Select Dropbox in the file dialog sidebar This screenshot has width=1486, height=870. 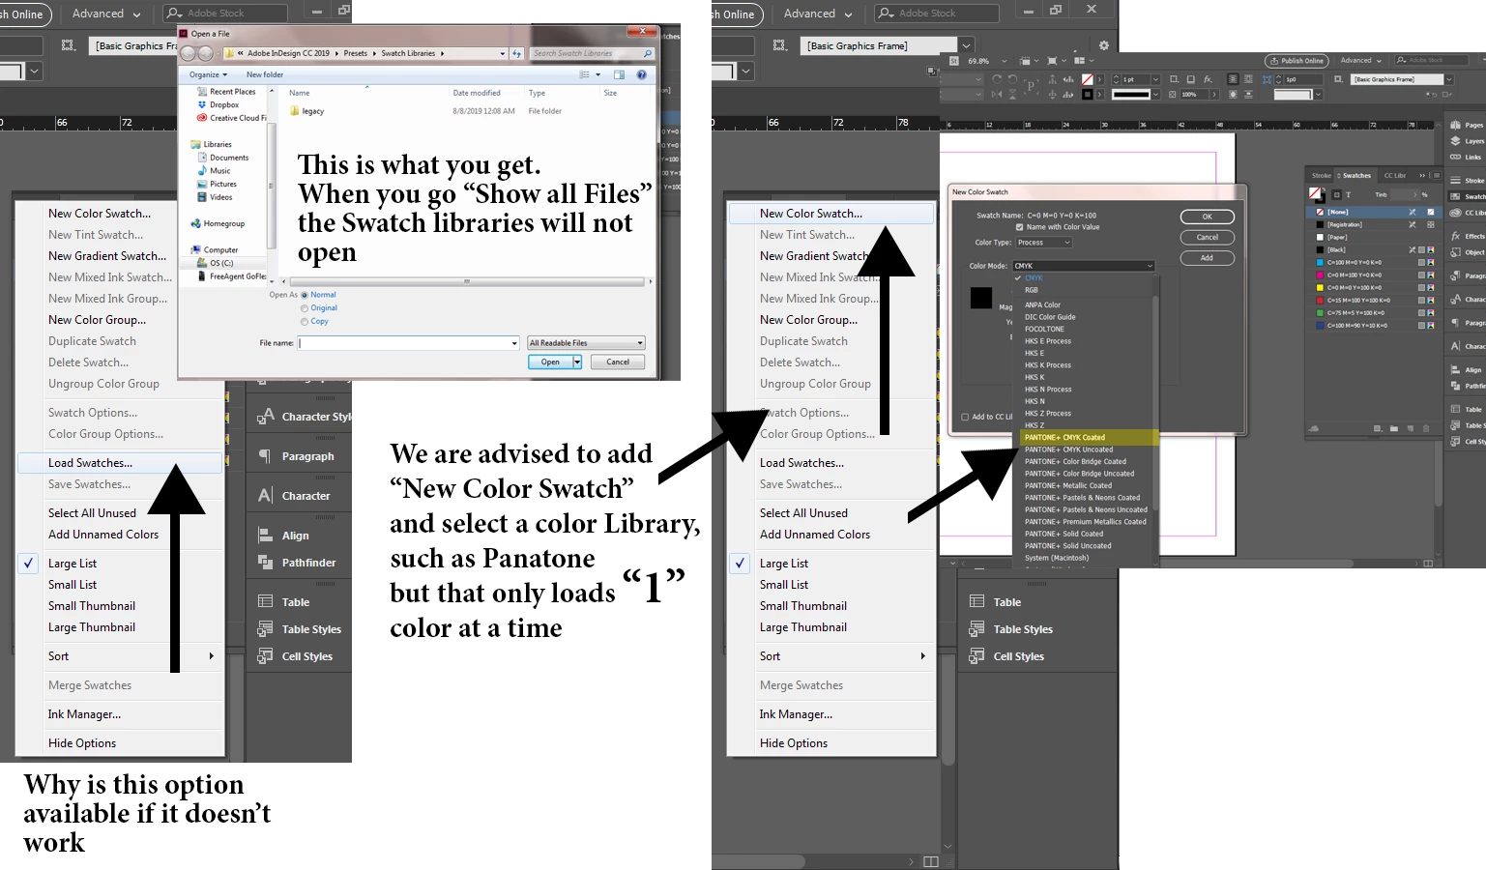click(219, 104)
